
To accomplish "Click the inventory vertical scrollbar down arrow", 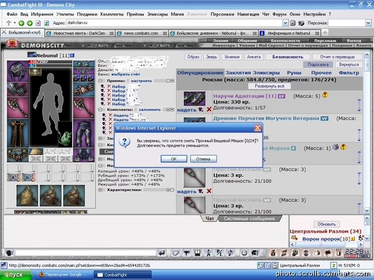I will coord(367,210).
